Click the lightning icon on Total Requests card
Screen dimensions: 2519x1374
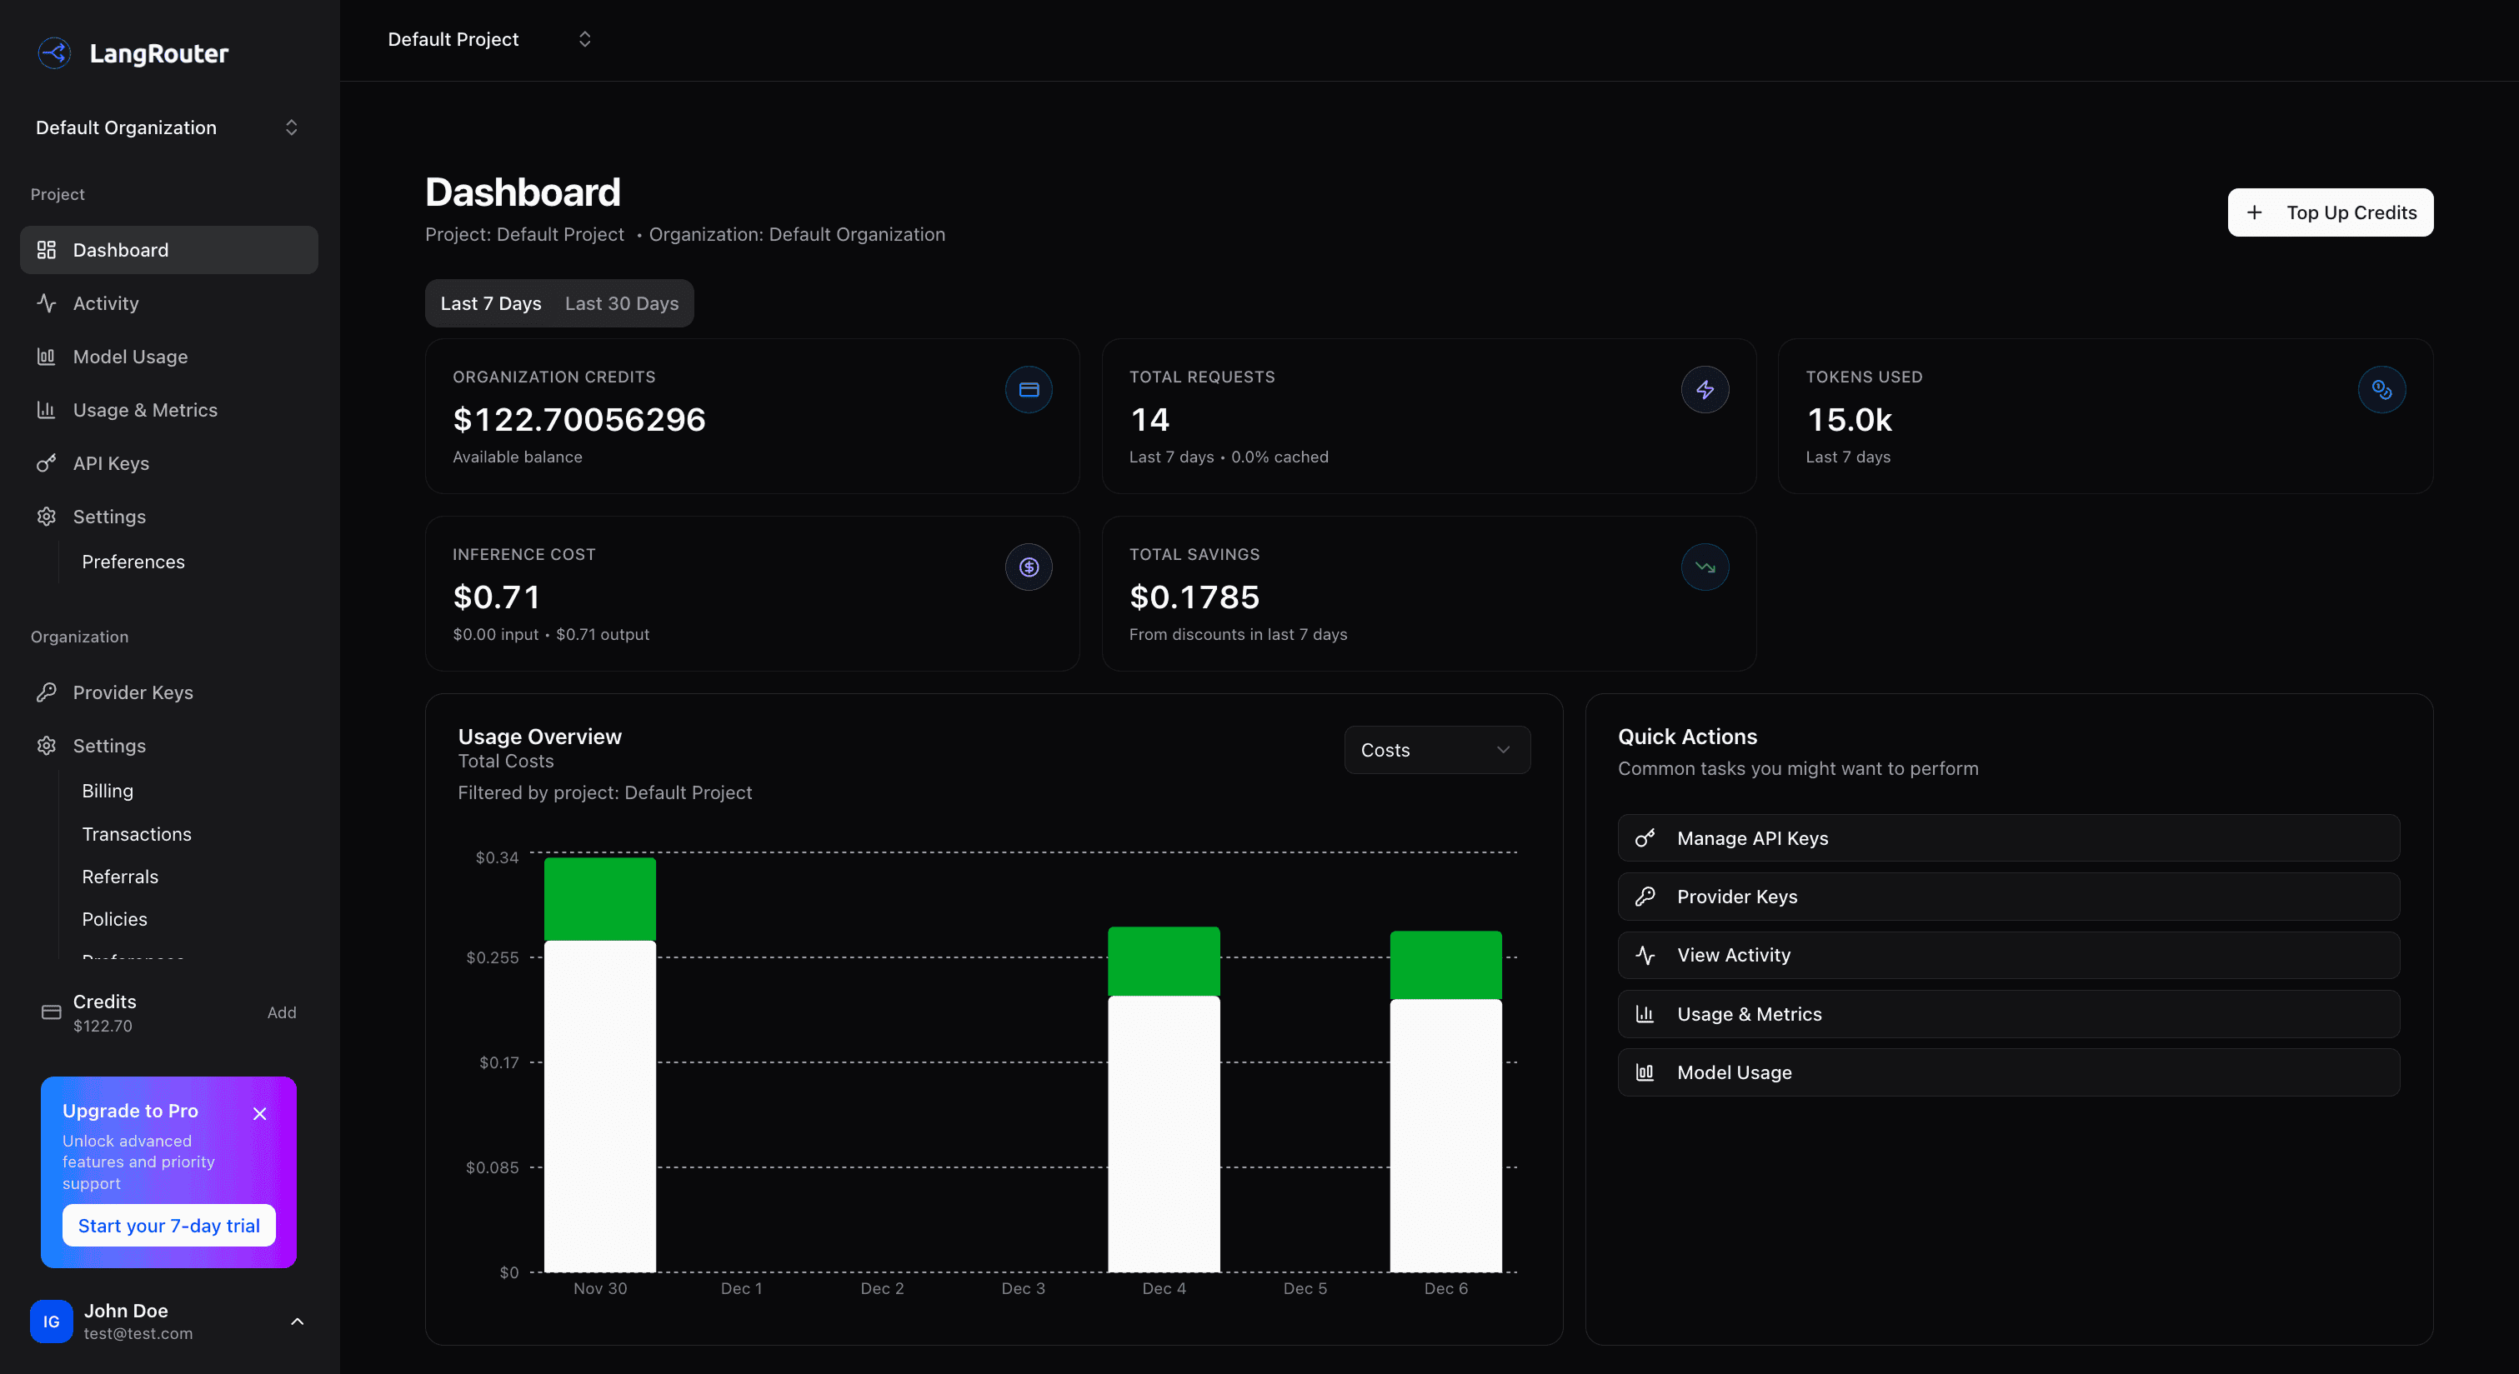[1705, 388]
